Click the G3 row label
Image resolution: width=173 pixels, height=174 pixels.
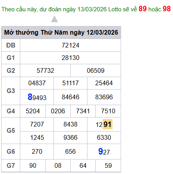(x=11, y=91)
